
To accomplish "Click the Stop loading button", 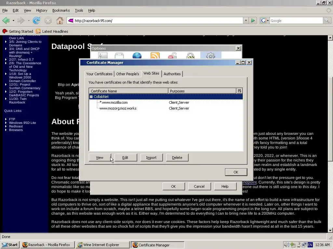I will 48,20.
